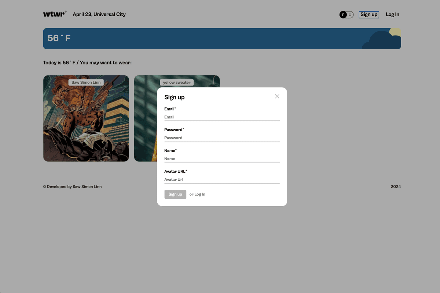
Task: Click the 'Developed by Saw Simon Linn' footer
Action: (72, 187)
